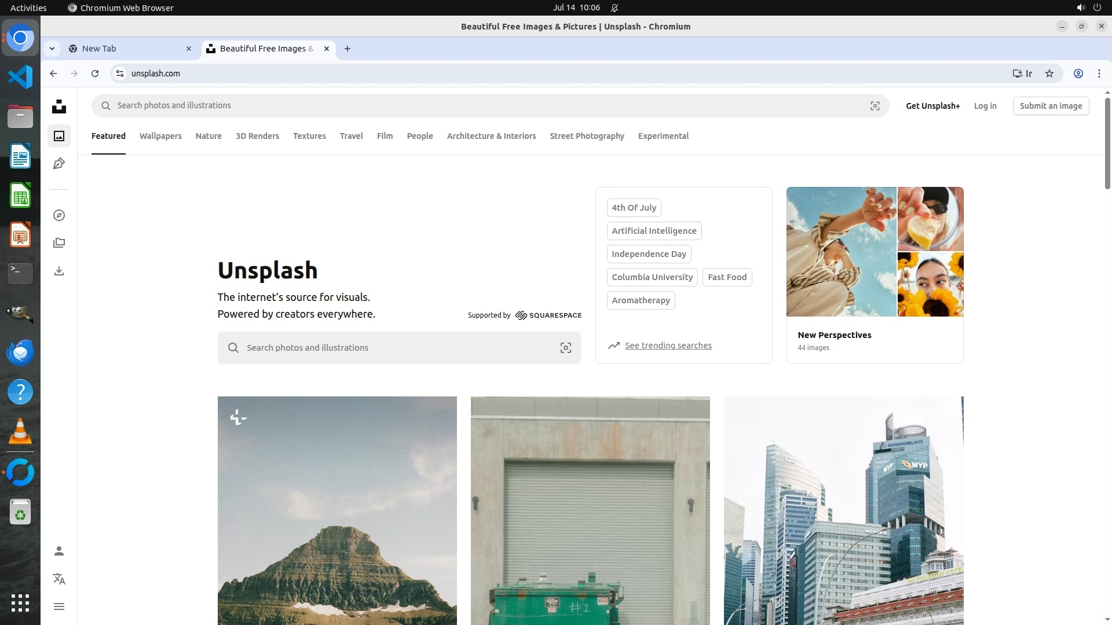
Task: Open the Collections icon in sidebar
Action: pyautogui.click(x=59, y=243)
